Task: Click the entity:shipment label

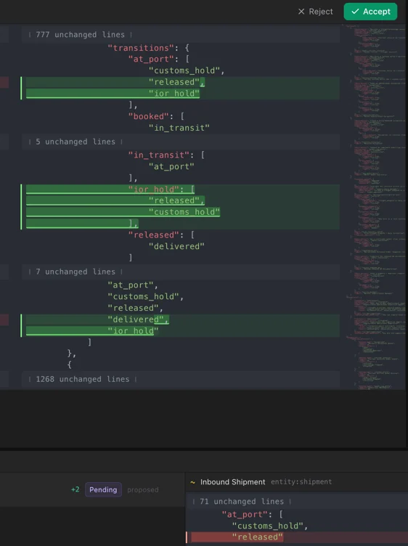Action: pyautogui.click(x=301, y=482)
